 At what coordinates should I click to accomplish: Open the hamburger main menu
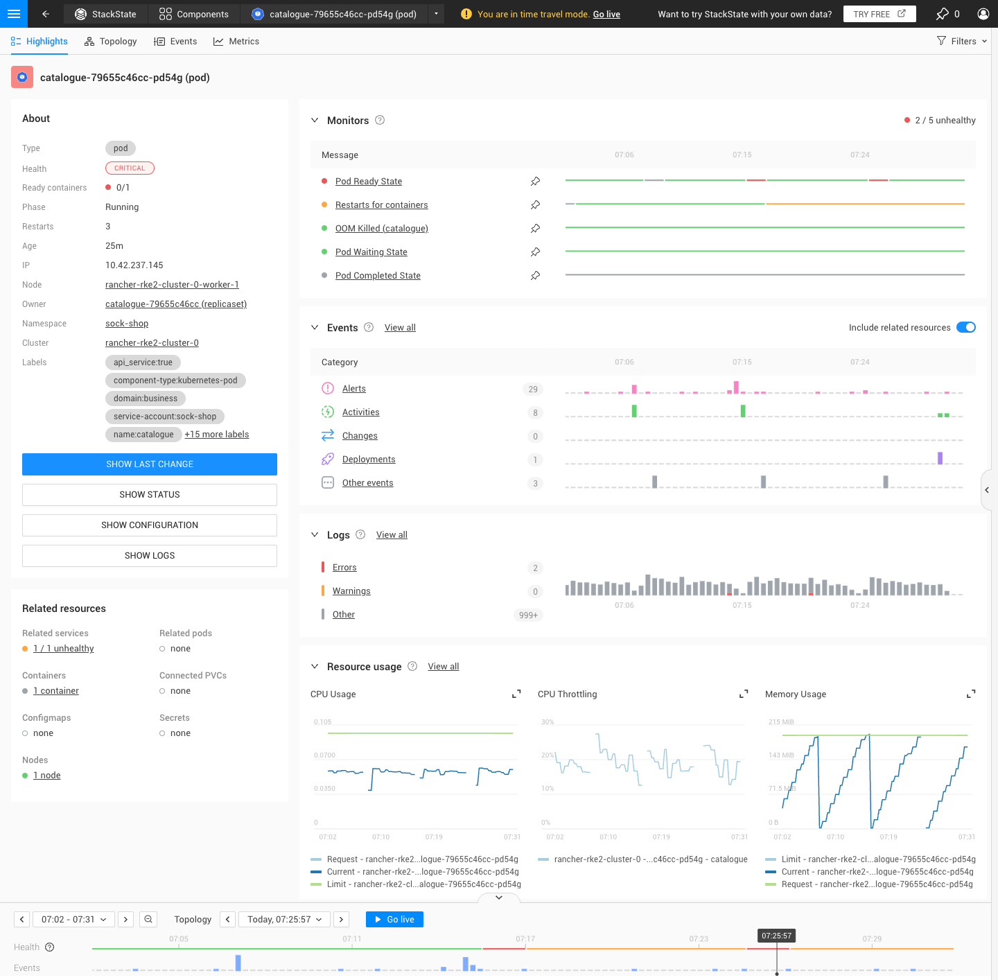(x=14, y=14)
